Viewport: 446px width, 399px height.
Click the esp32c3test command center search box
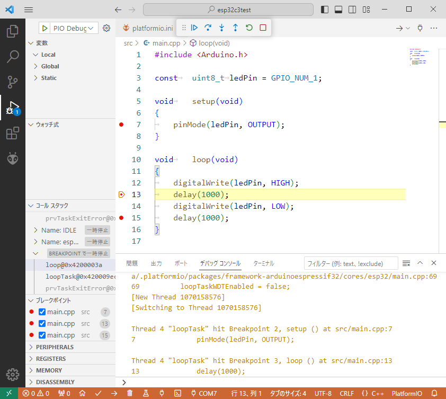point(228,10)
